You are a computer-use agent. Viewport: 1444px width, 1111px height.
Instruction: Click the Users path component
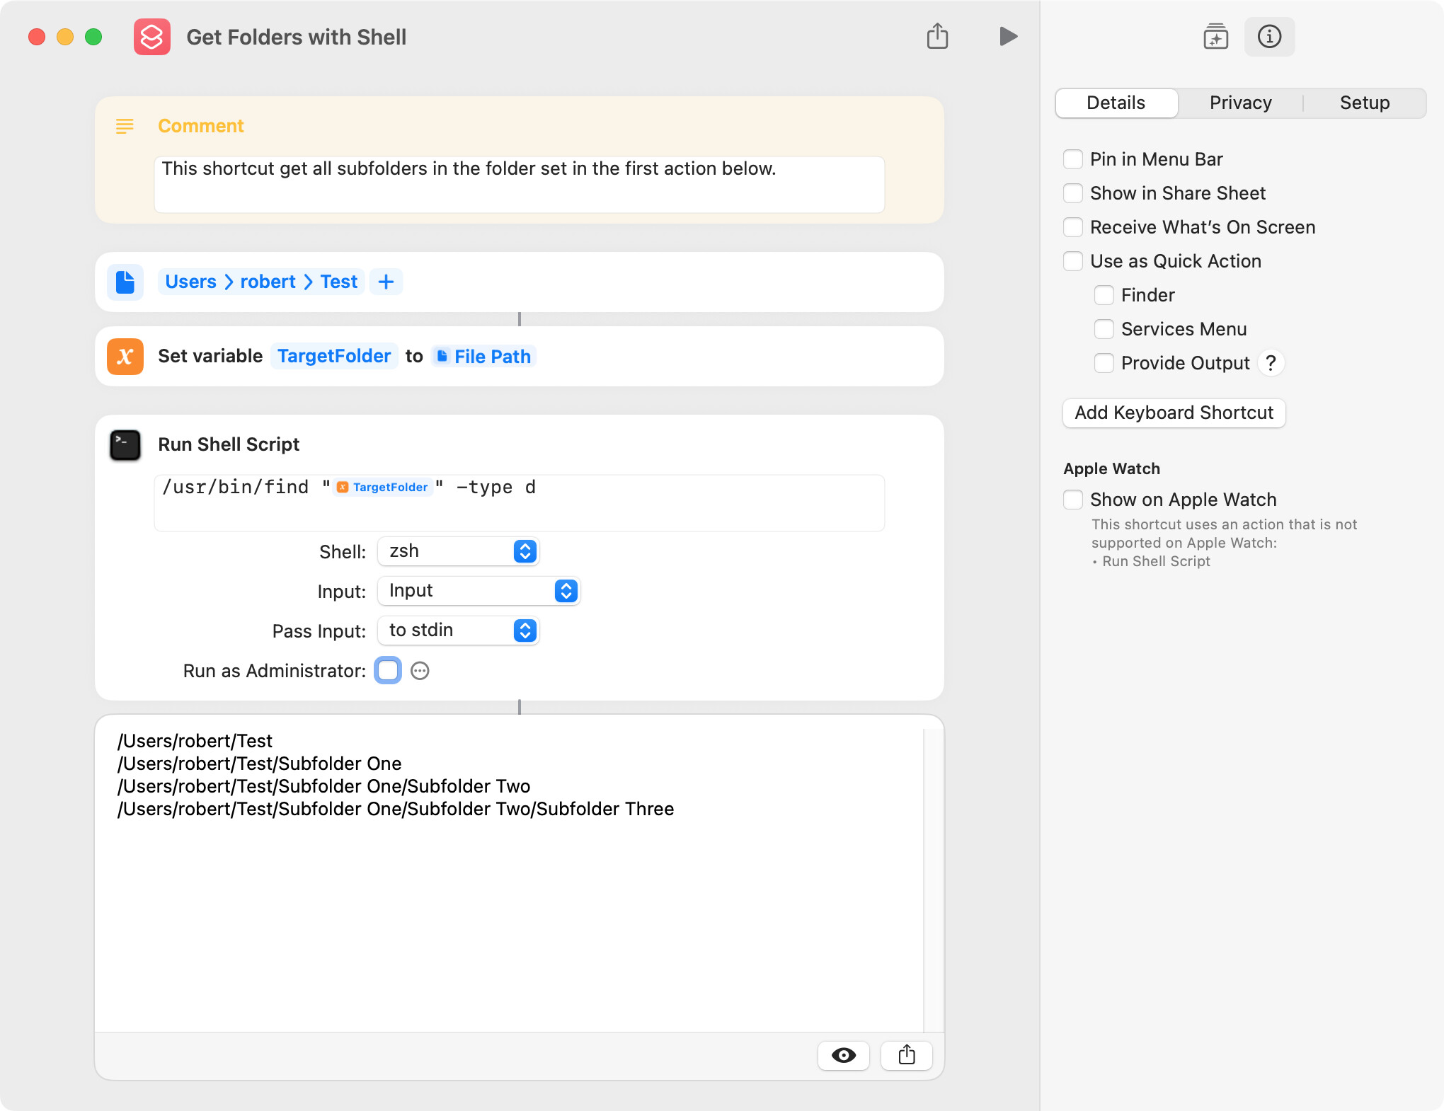pos(190,282)
